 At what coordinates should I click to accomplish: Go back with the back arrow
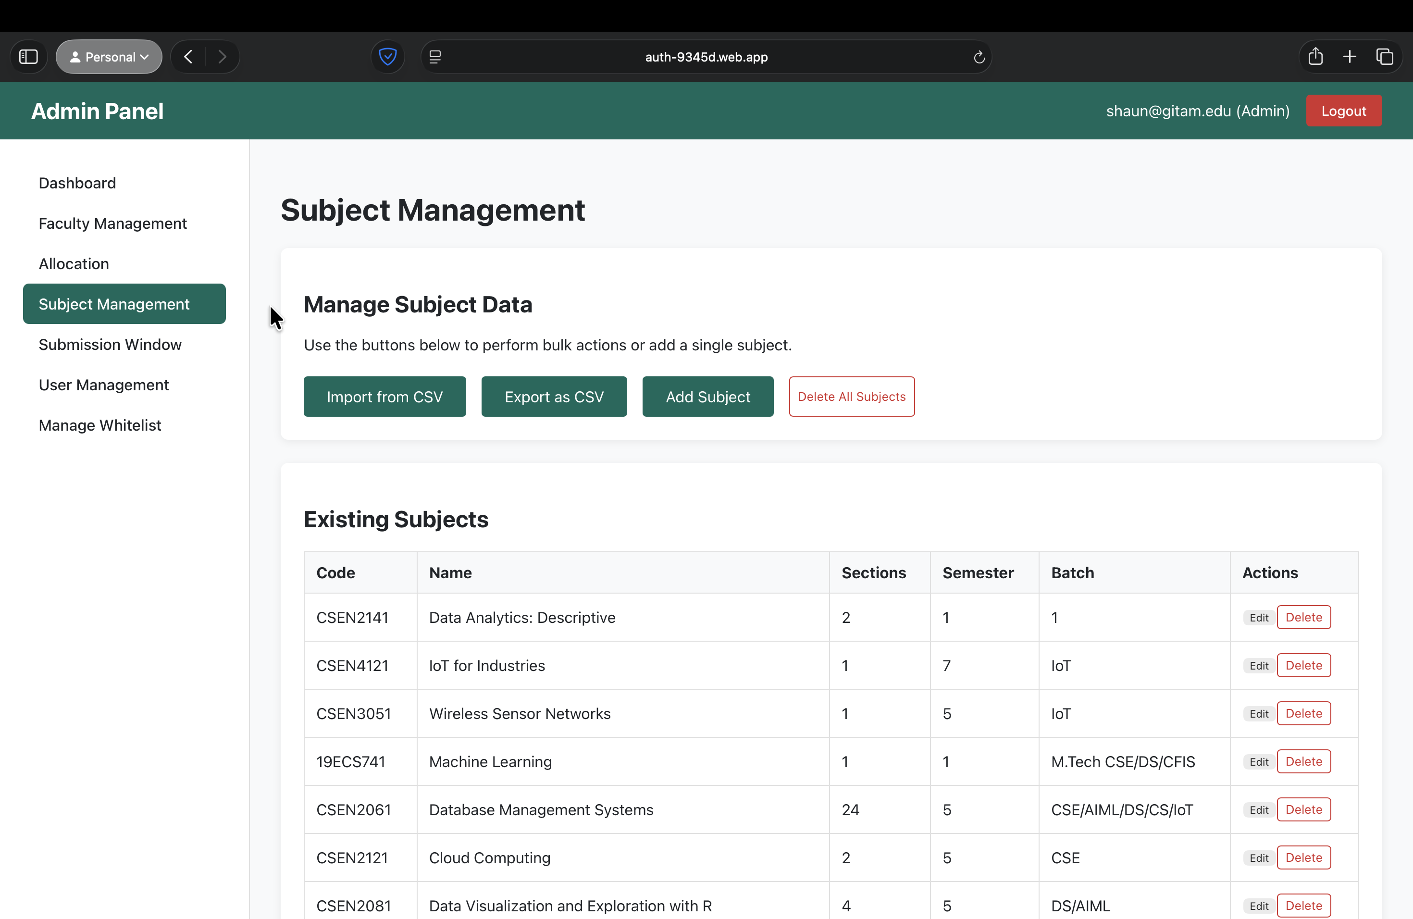click(188, 57)
